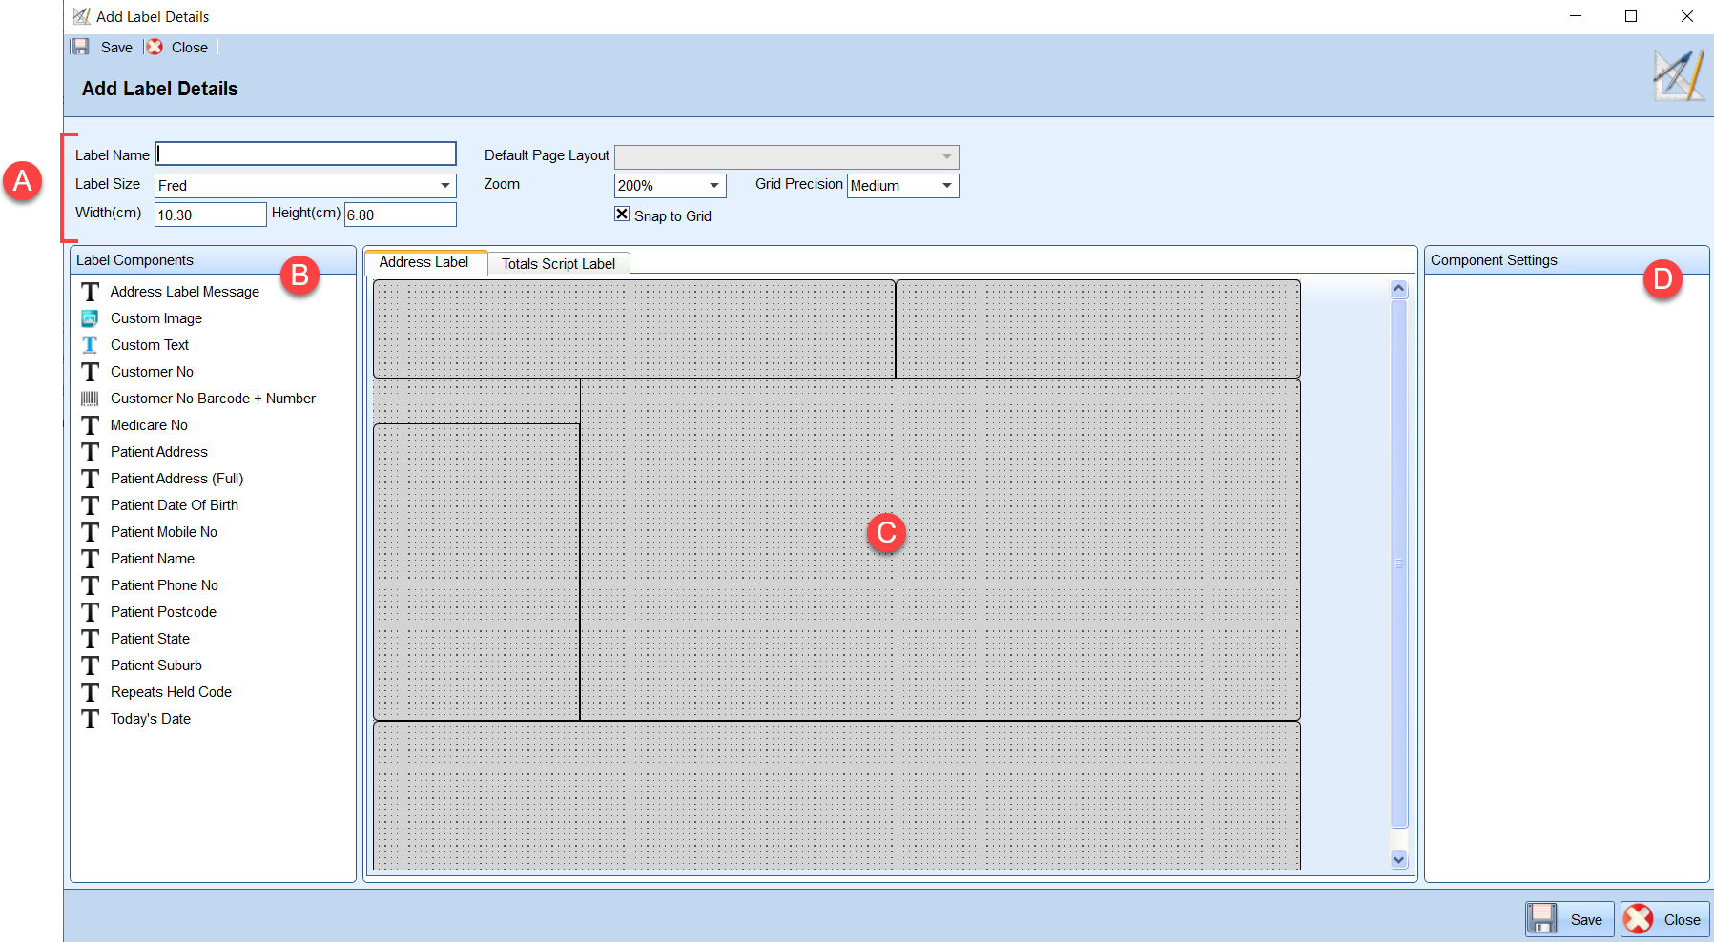The width and height of the screenshot is (1714, 942).
Task: Select Patient Address (Full) component
Action: [x=177, y=479]
